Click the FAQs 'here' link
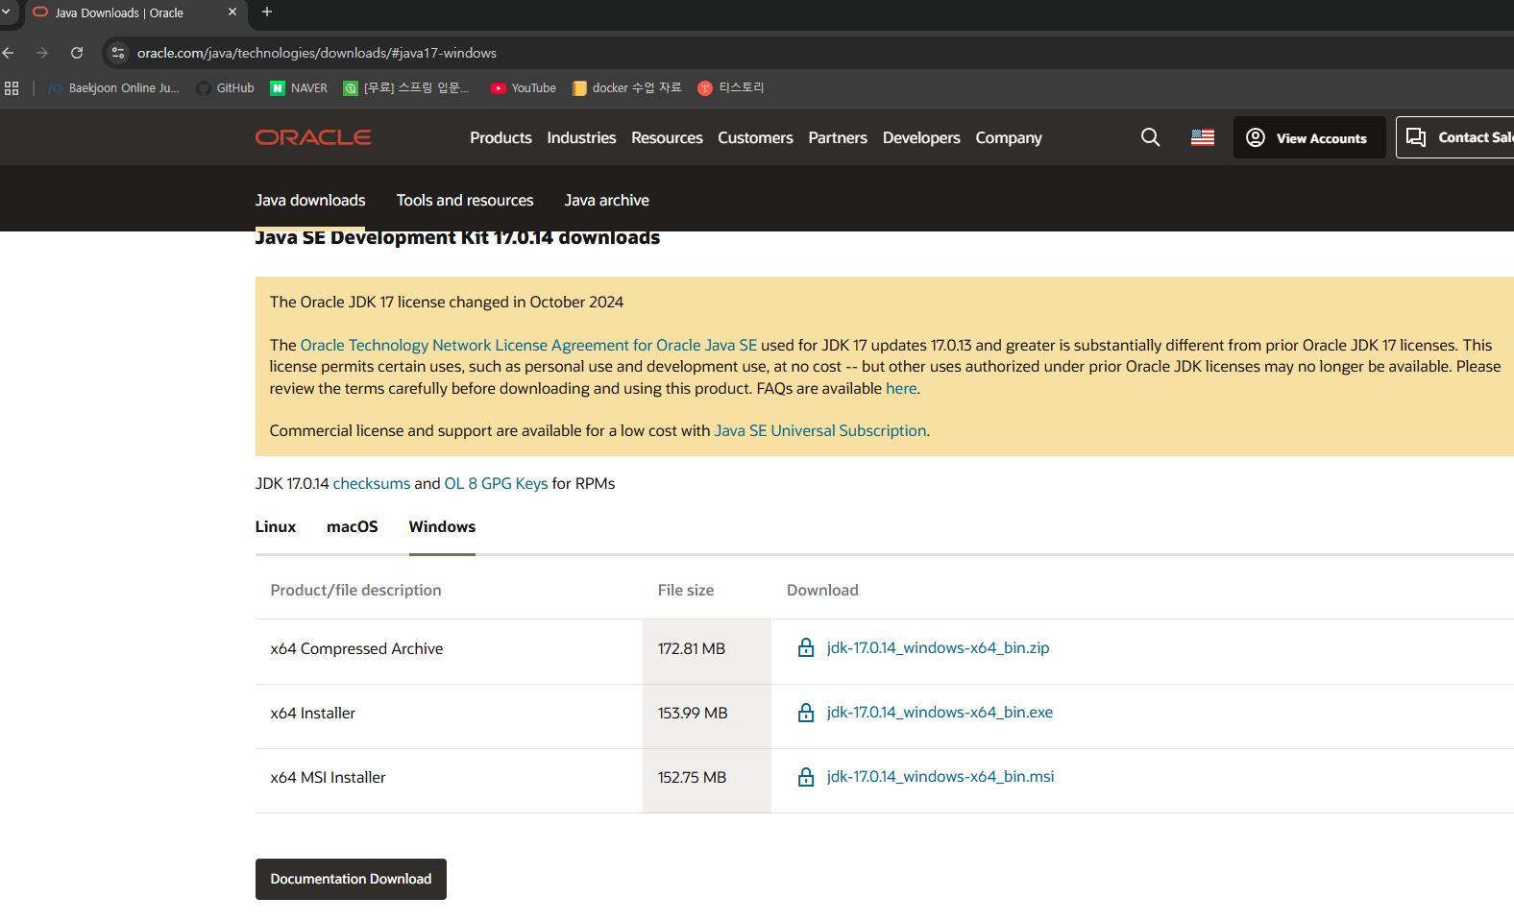Screen dimensions: 1514x922 tap(901, 388)
